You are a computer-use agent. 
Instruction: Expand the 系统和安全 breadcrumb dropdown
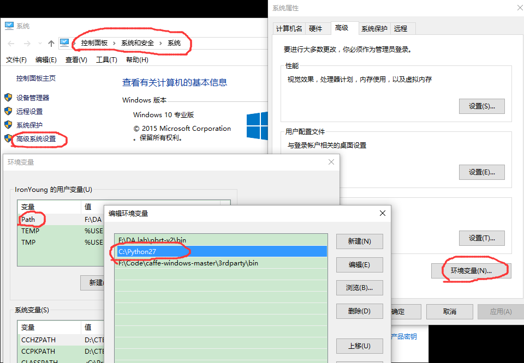coord(160,43)
